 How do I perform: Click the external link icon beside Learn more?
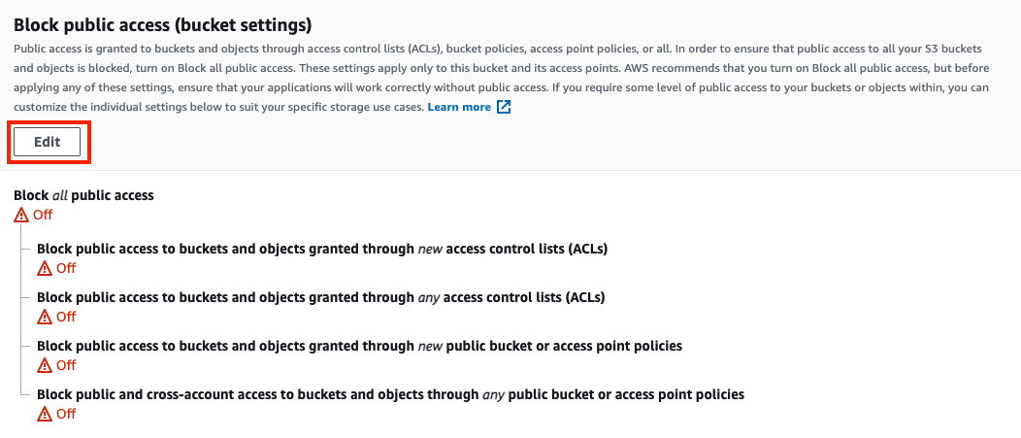504,107
